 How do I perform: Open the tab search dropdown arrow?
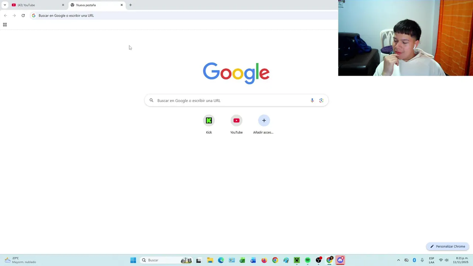[x=5, y=5]
